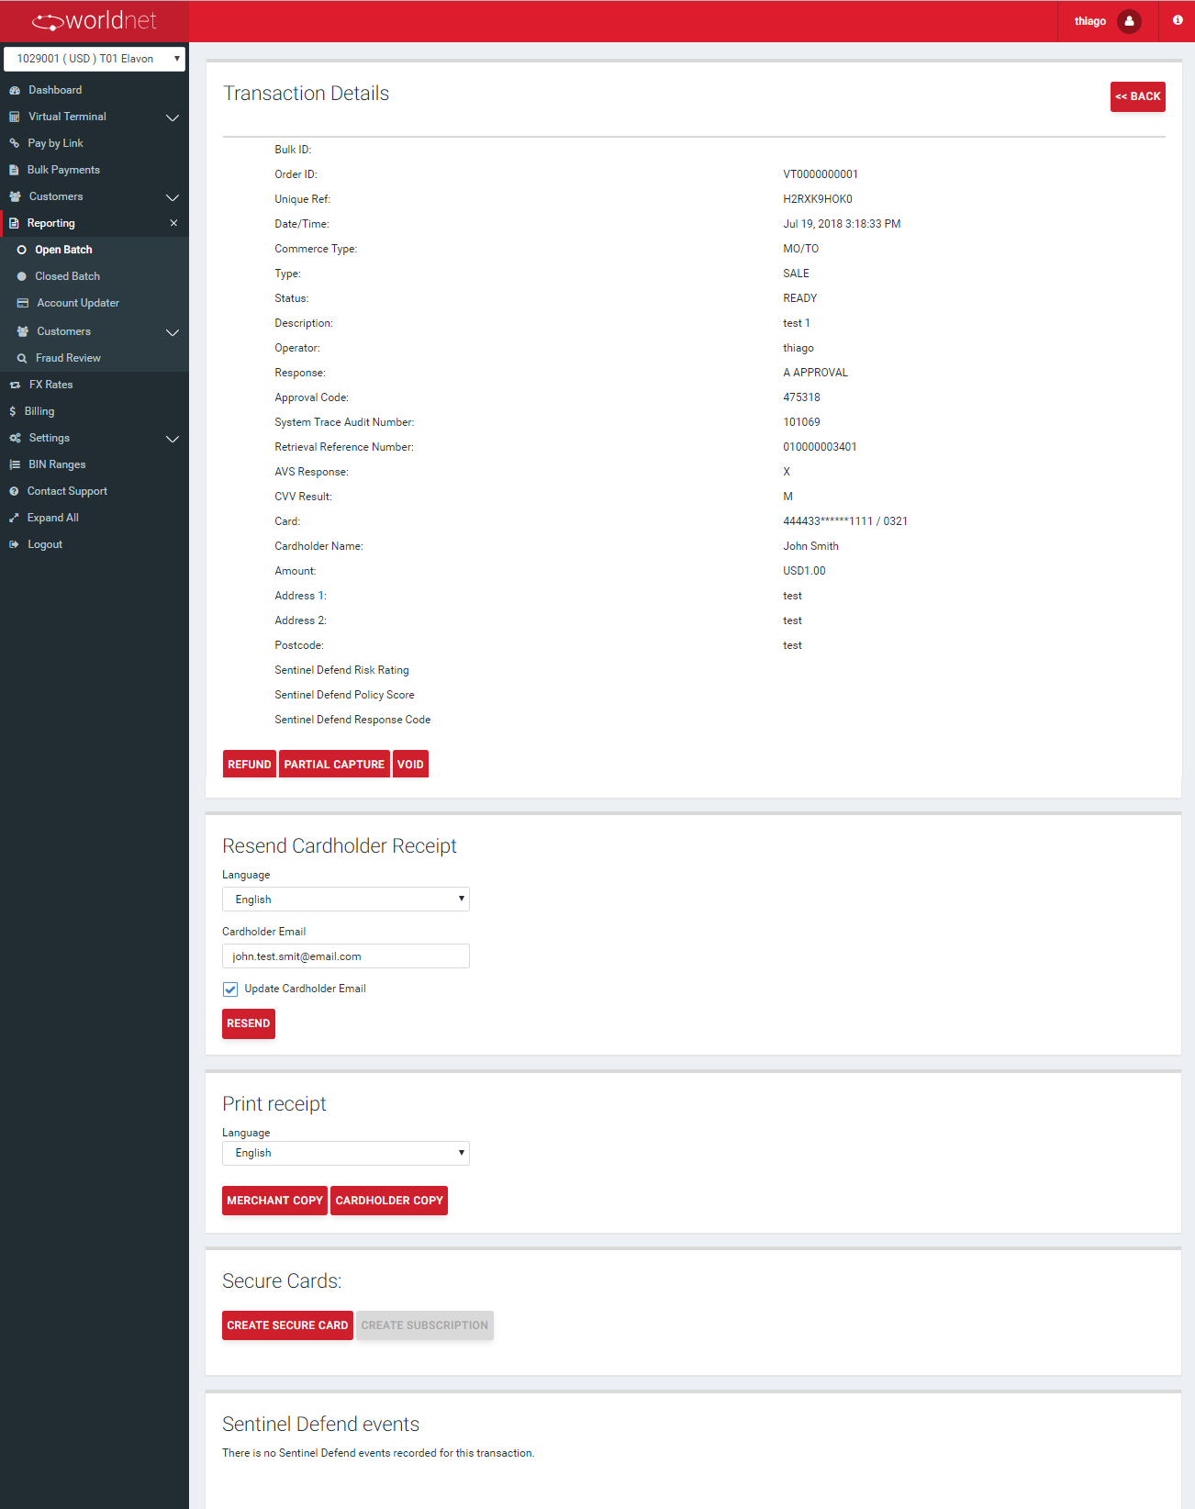Screen dimensions: 1195x1509
Task: Toggle the Update Cardholder Email checkbox
Action: 230,989
